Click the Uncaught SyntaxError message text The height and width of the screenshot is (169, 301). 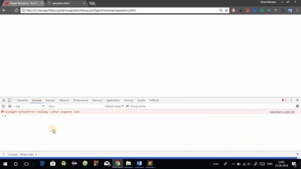[42, 112]
